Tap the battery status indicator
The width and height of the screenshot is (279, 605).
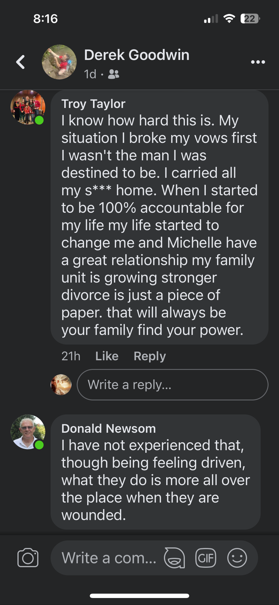click(x=250, y=19)
